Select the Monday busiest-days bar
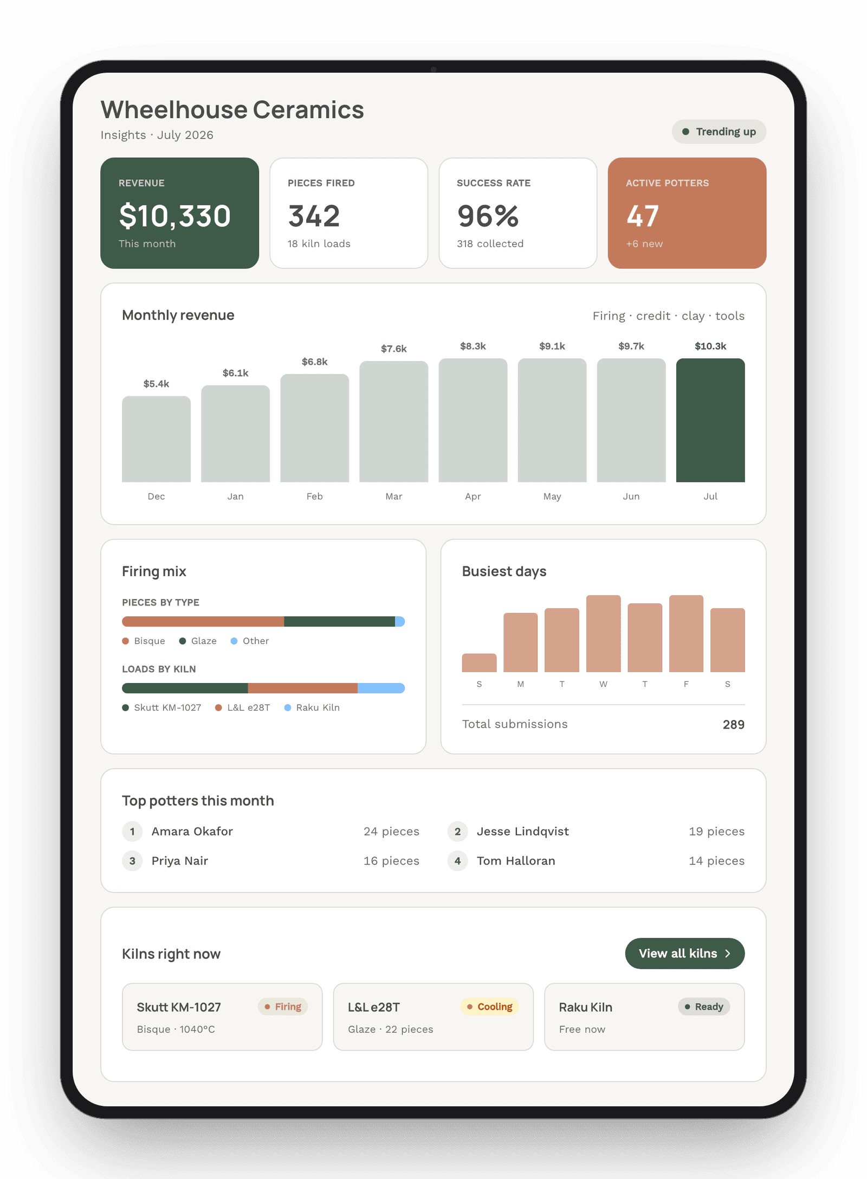Viewport: 867px width, 1179px height. point(520,642)
